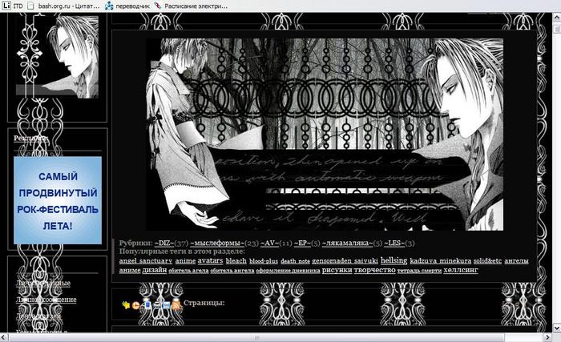Click the horizontal scrollbar left arrow
This screenshot has height=342, width=561.
point(3,337)
